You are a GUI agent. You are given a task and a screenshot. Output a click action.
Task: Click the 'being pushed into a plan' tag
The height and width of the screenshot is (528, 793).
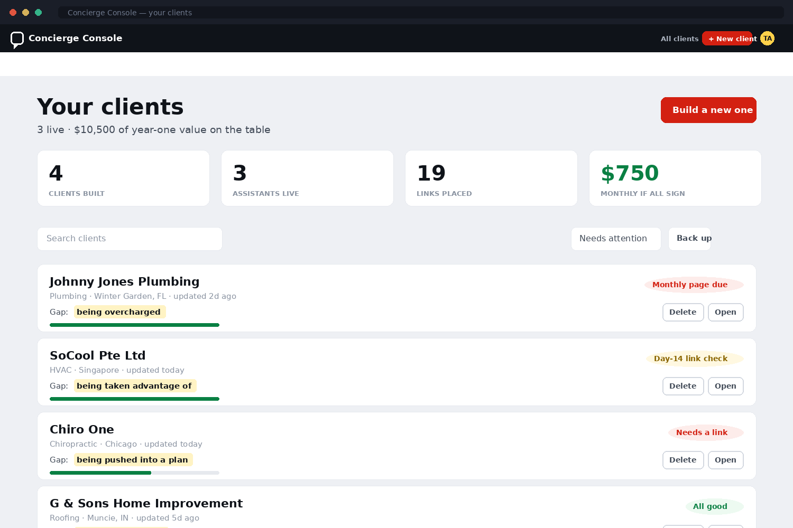point(133,460)
